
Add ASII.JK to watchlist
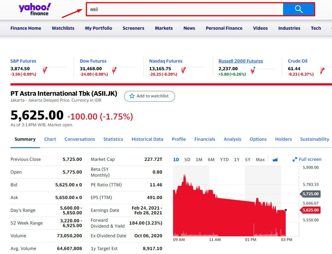pyautogui.click(x=150, y=96)
